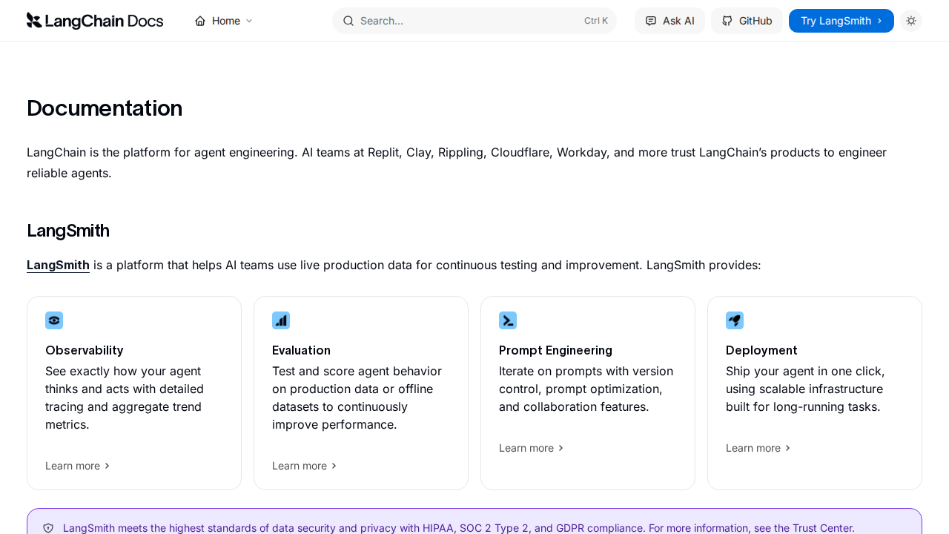Click the Deployment rocket icon
The width and height of the screenshot is (949, 534).
(735, 320)
